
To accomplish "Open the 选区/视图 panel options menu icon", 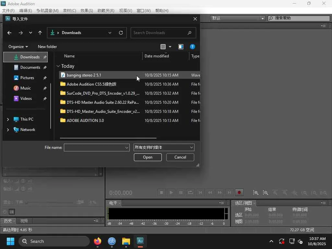I will click(x=323, y=203).
